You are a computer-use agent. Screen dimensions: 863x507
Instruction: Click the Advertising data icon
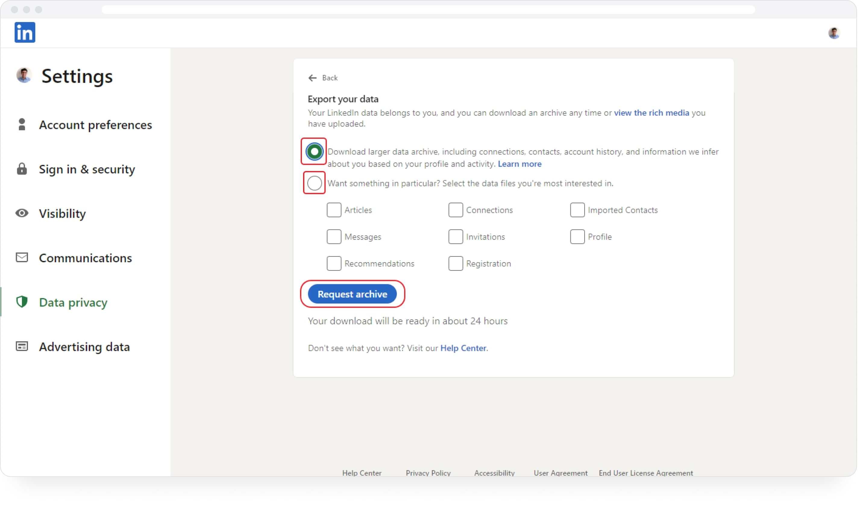click(22, 347)
